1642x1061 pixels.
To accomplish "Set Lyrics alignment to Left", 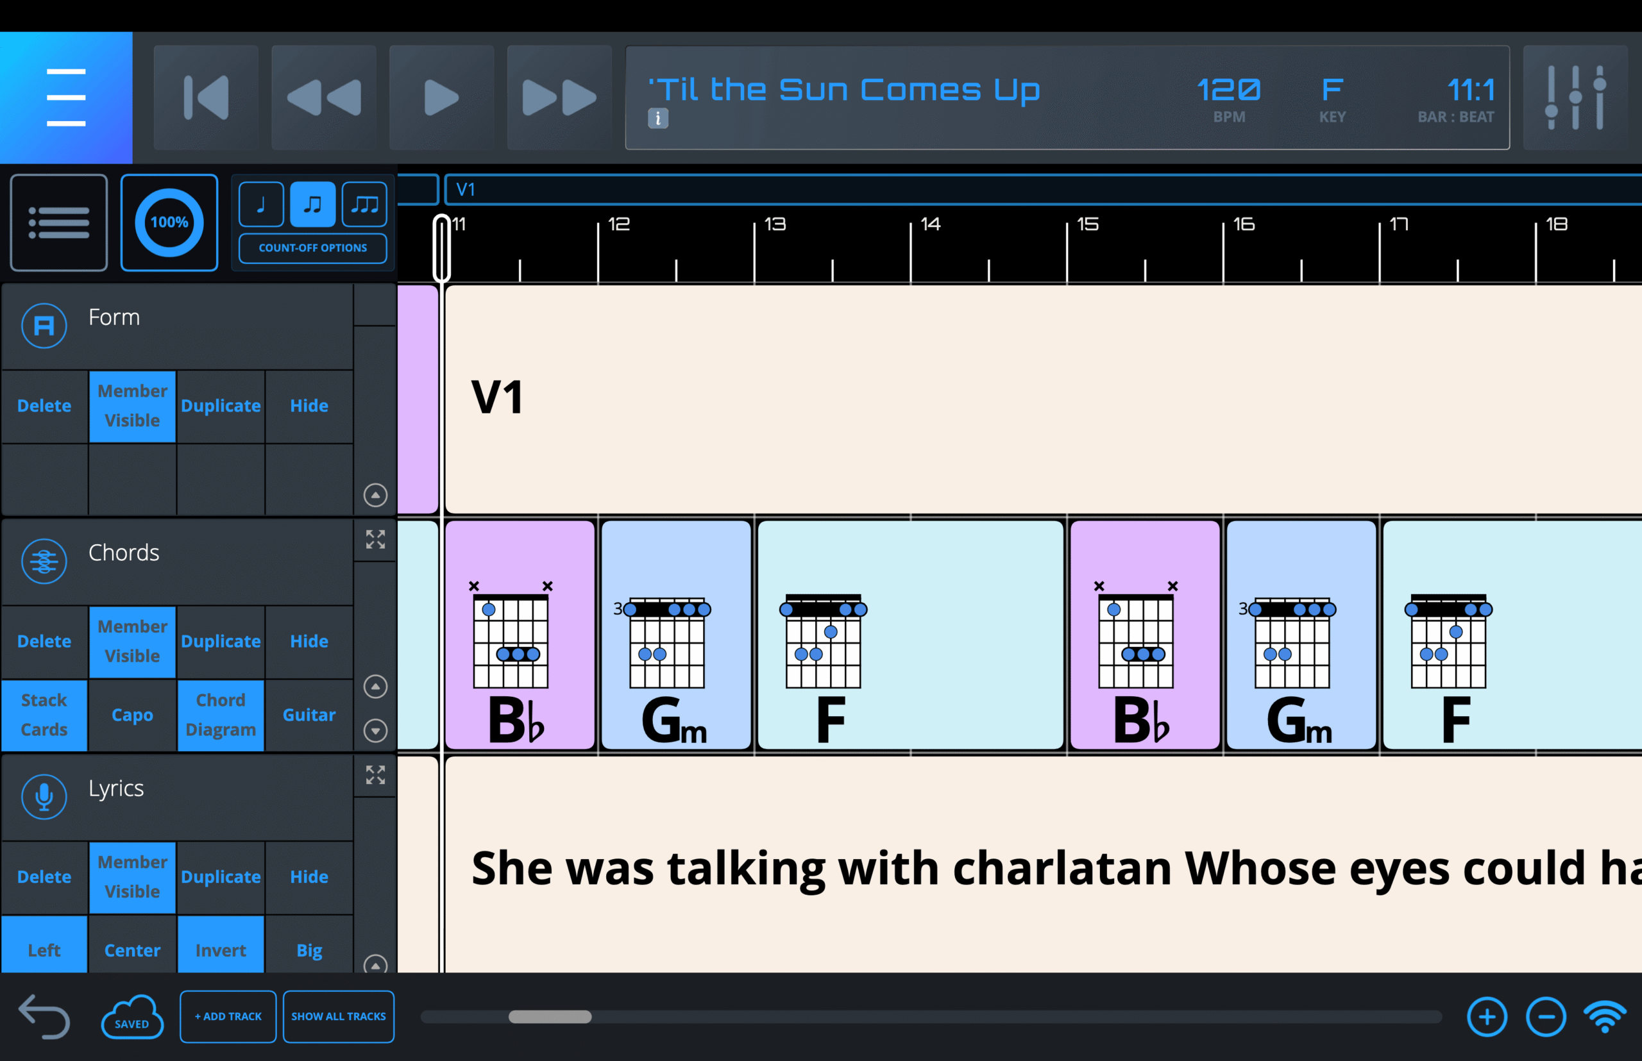I will point(44,945).
